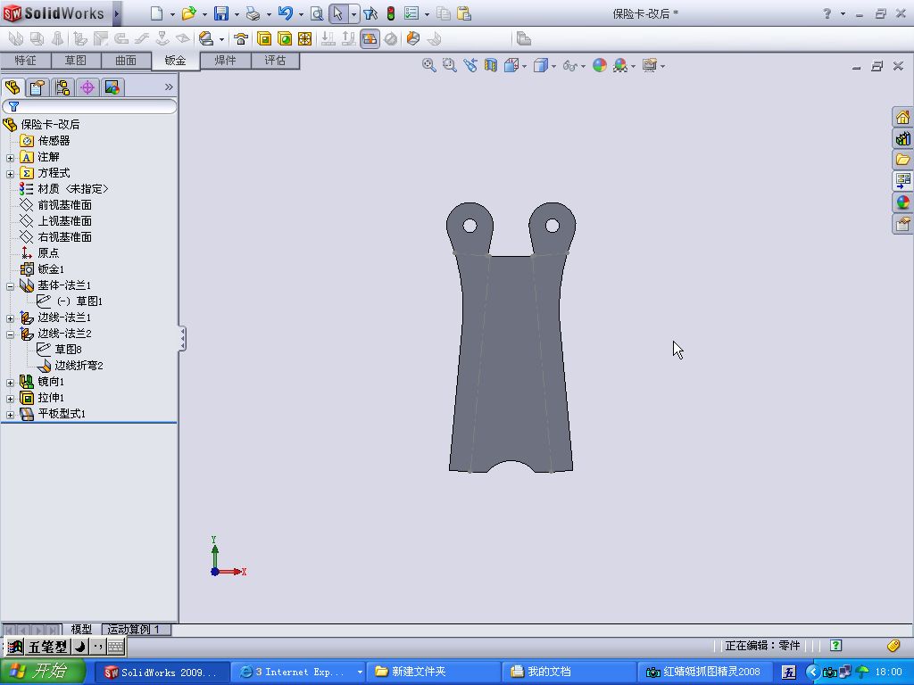Viewport: 914px width, 685px height.
Task: Open View Orientation cube icon
Action: pos(511,65)
